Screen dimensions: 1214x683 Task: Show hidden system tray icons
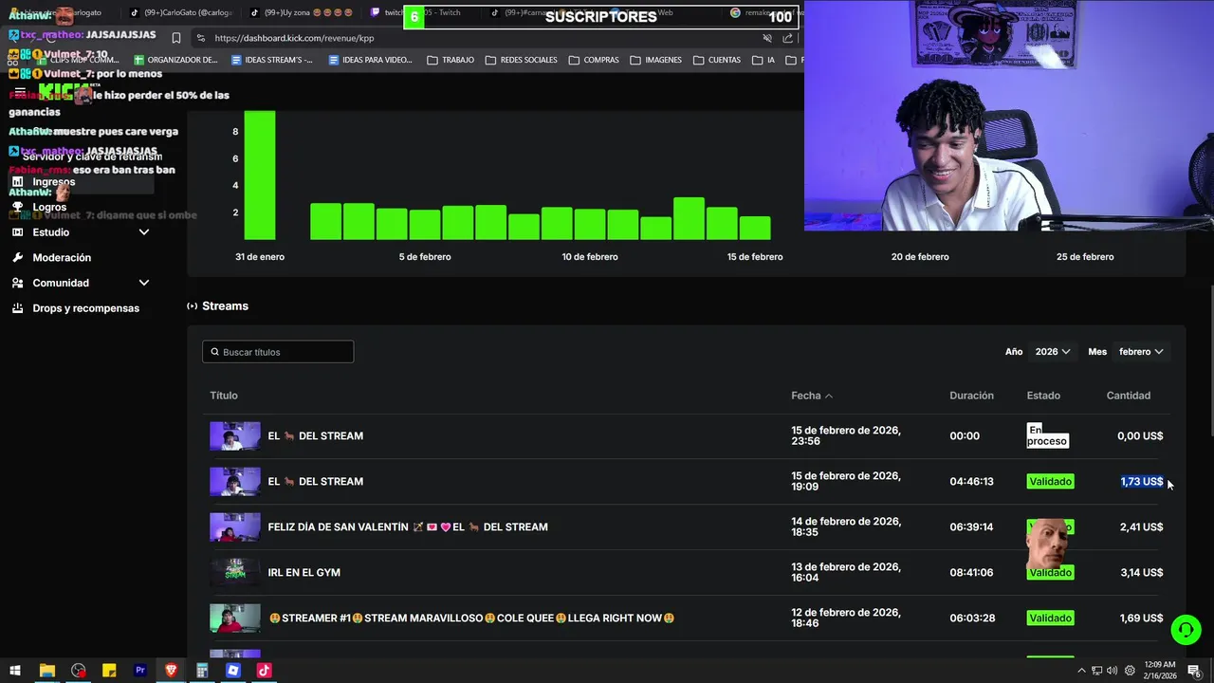click(1081, 671)
